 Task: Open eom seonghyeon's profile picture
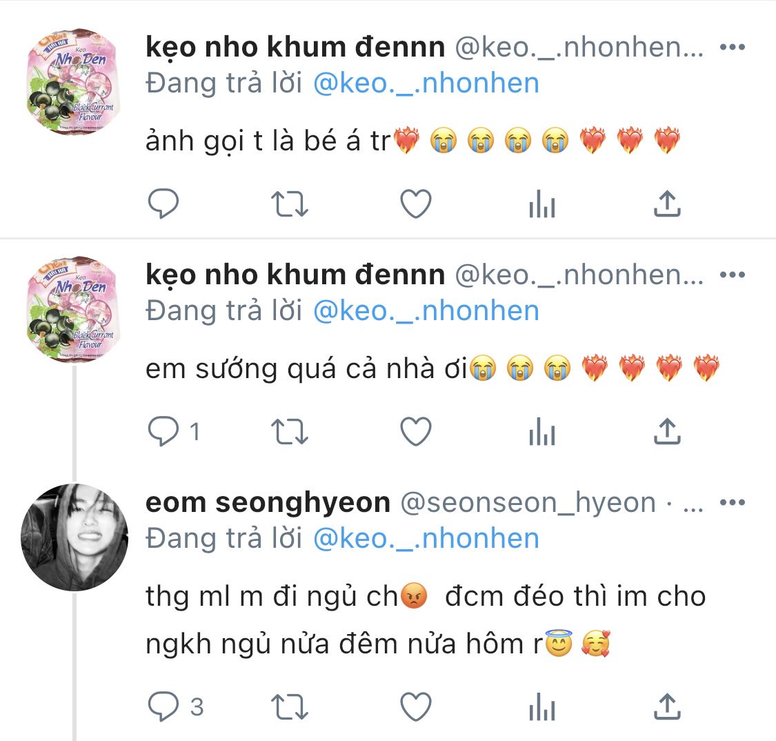(74, 537)
